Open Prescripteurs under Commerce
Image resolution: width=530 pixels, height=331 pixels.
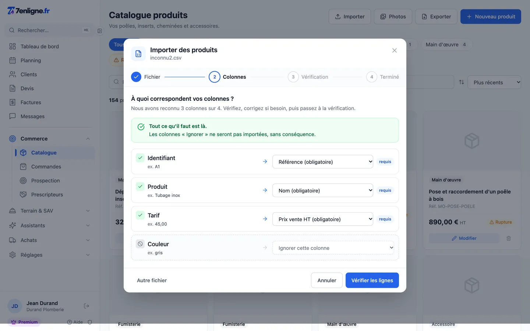pos(55,195)
